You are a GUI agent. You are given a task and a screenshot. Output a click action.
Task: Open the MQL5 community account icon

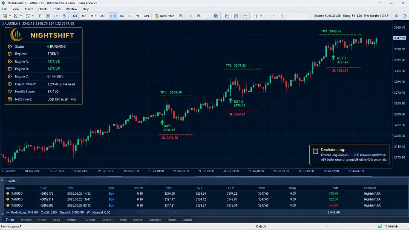[404, 16]
